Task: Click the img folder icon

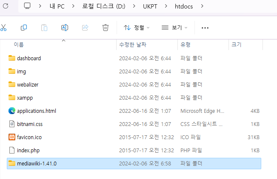Action: click(x=12, y=71)
